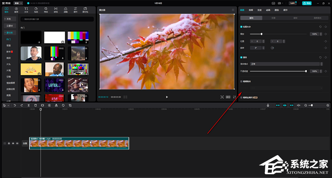
Task: Click the 导出 export button
Action: 306,3
